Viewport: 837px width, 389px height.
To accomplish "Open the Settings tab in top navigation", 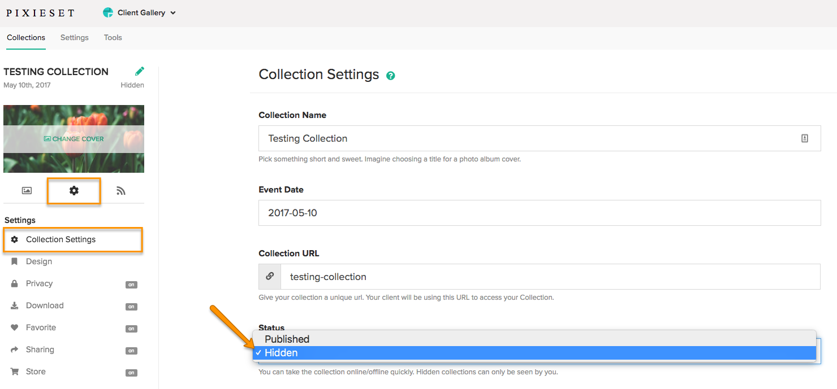I will (75, 38).
